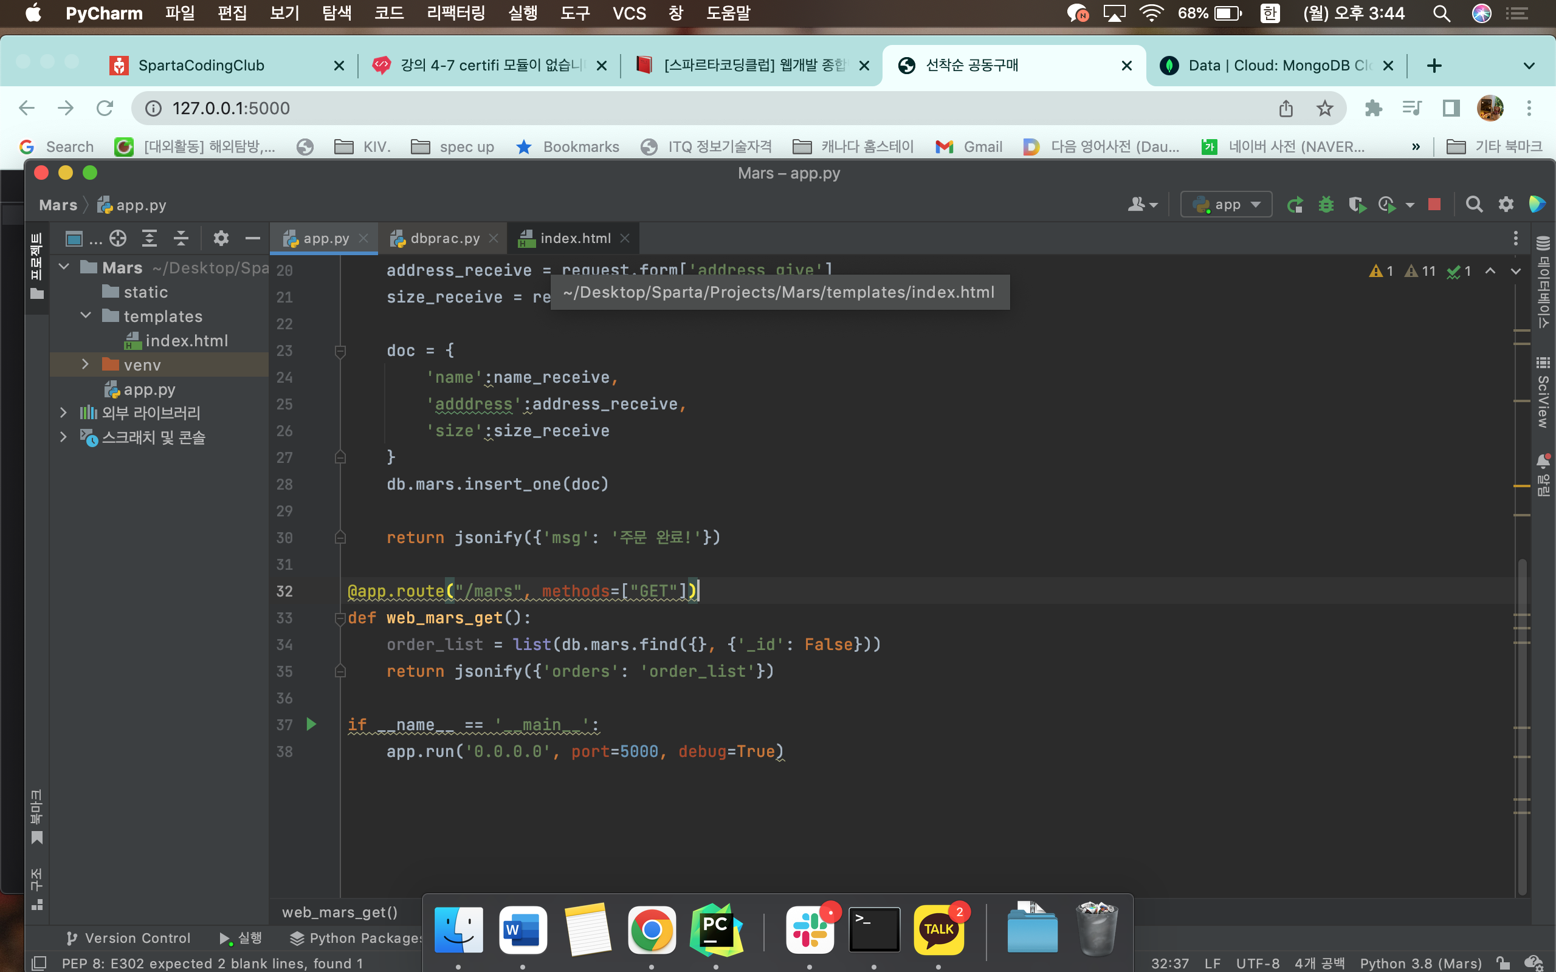1556x972 pixels.
Task: Open project panel options gear
Action: point(221,239)
